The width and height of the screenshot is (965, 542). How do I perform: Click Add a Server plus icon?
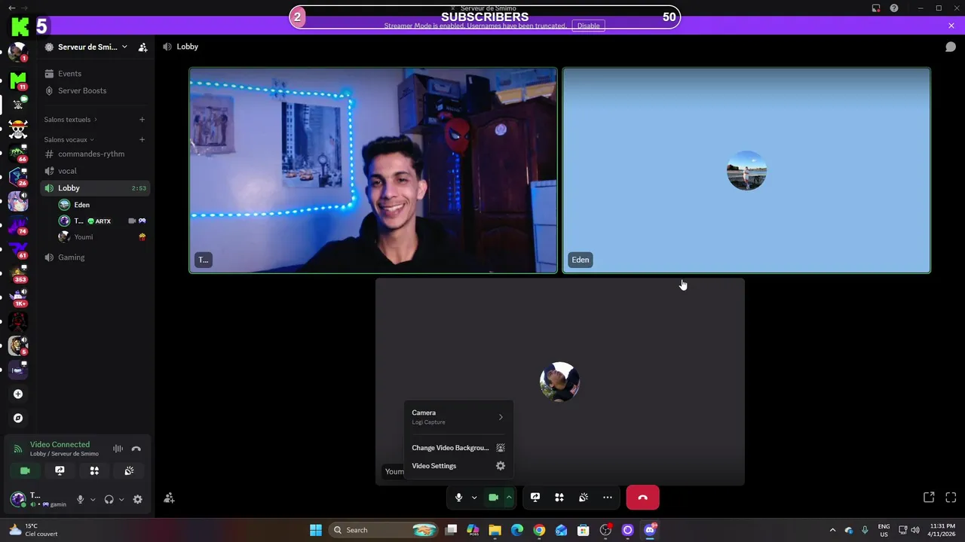coord(18,394)
